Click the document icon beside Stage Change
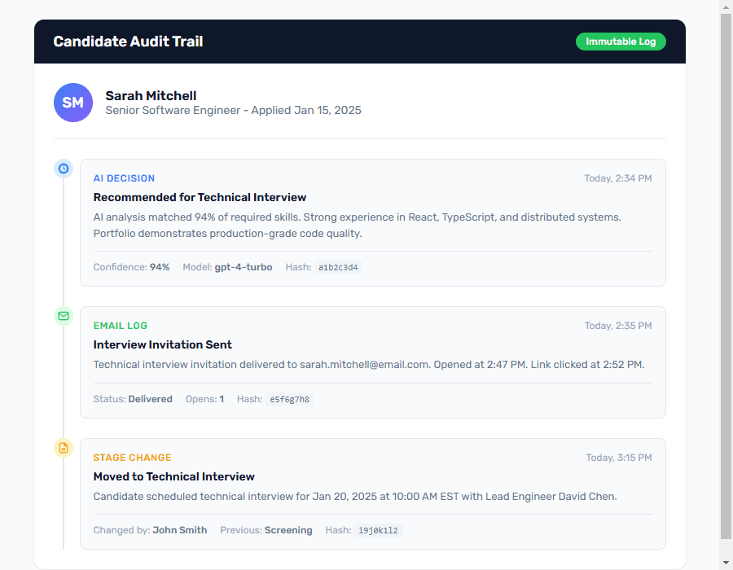This screenshot has height=570, width=733. pos(64,448)
